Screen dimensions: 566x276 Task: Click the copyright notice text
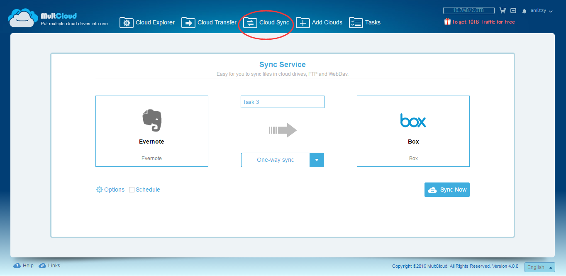click(455, 266)
